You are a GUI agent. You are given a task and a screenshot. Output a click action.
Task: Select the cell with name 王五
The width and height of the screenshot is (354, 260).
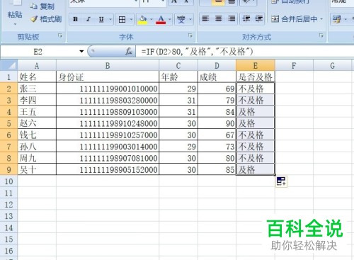[37, 112]
